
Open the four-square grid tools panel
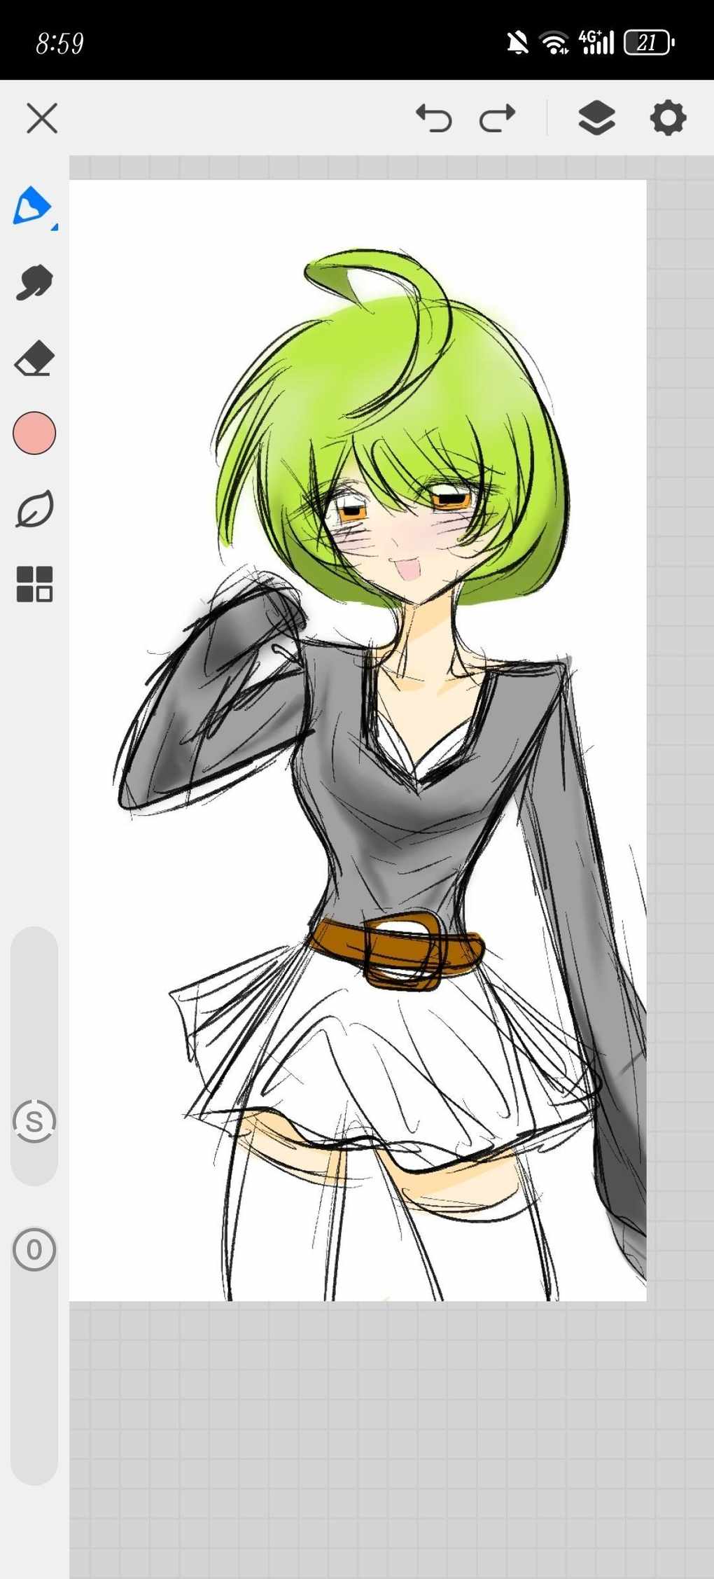pos(34,584)
